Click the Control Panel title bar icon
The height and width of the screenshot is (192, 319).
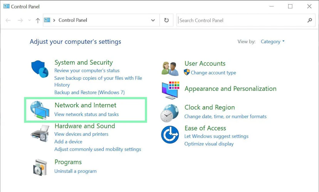6,6
